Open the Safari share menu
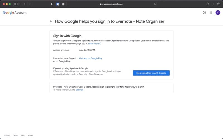 (x=208, y=4)
